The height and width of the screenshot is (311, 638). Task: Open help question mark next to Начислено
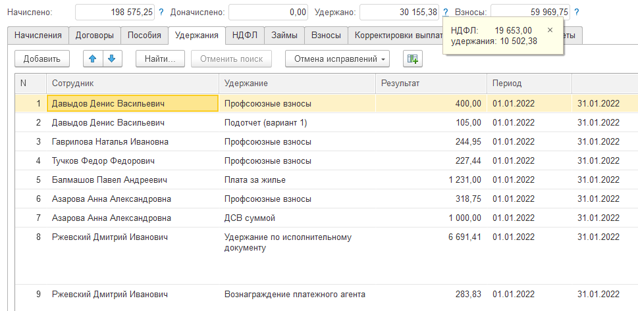(161, 12)
